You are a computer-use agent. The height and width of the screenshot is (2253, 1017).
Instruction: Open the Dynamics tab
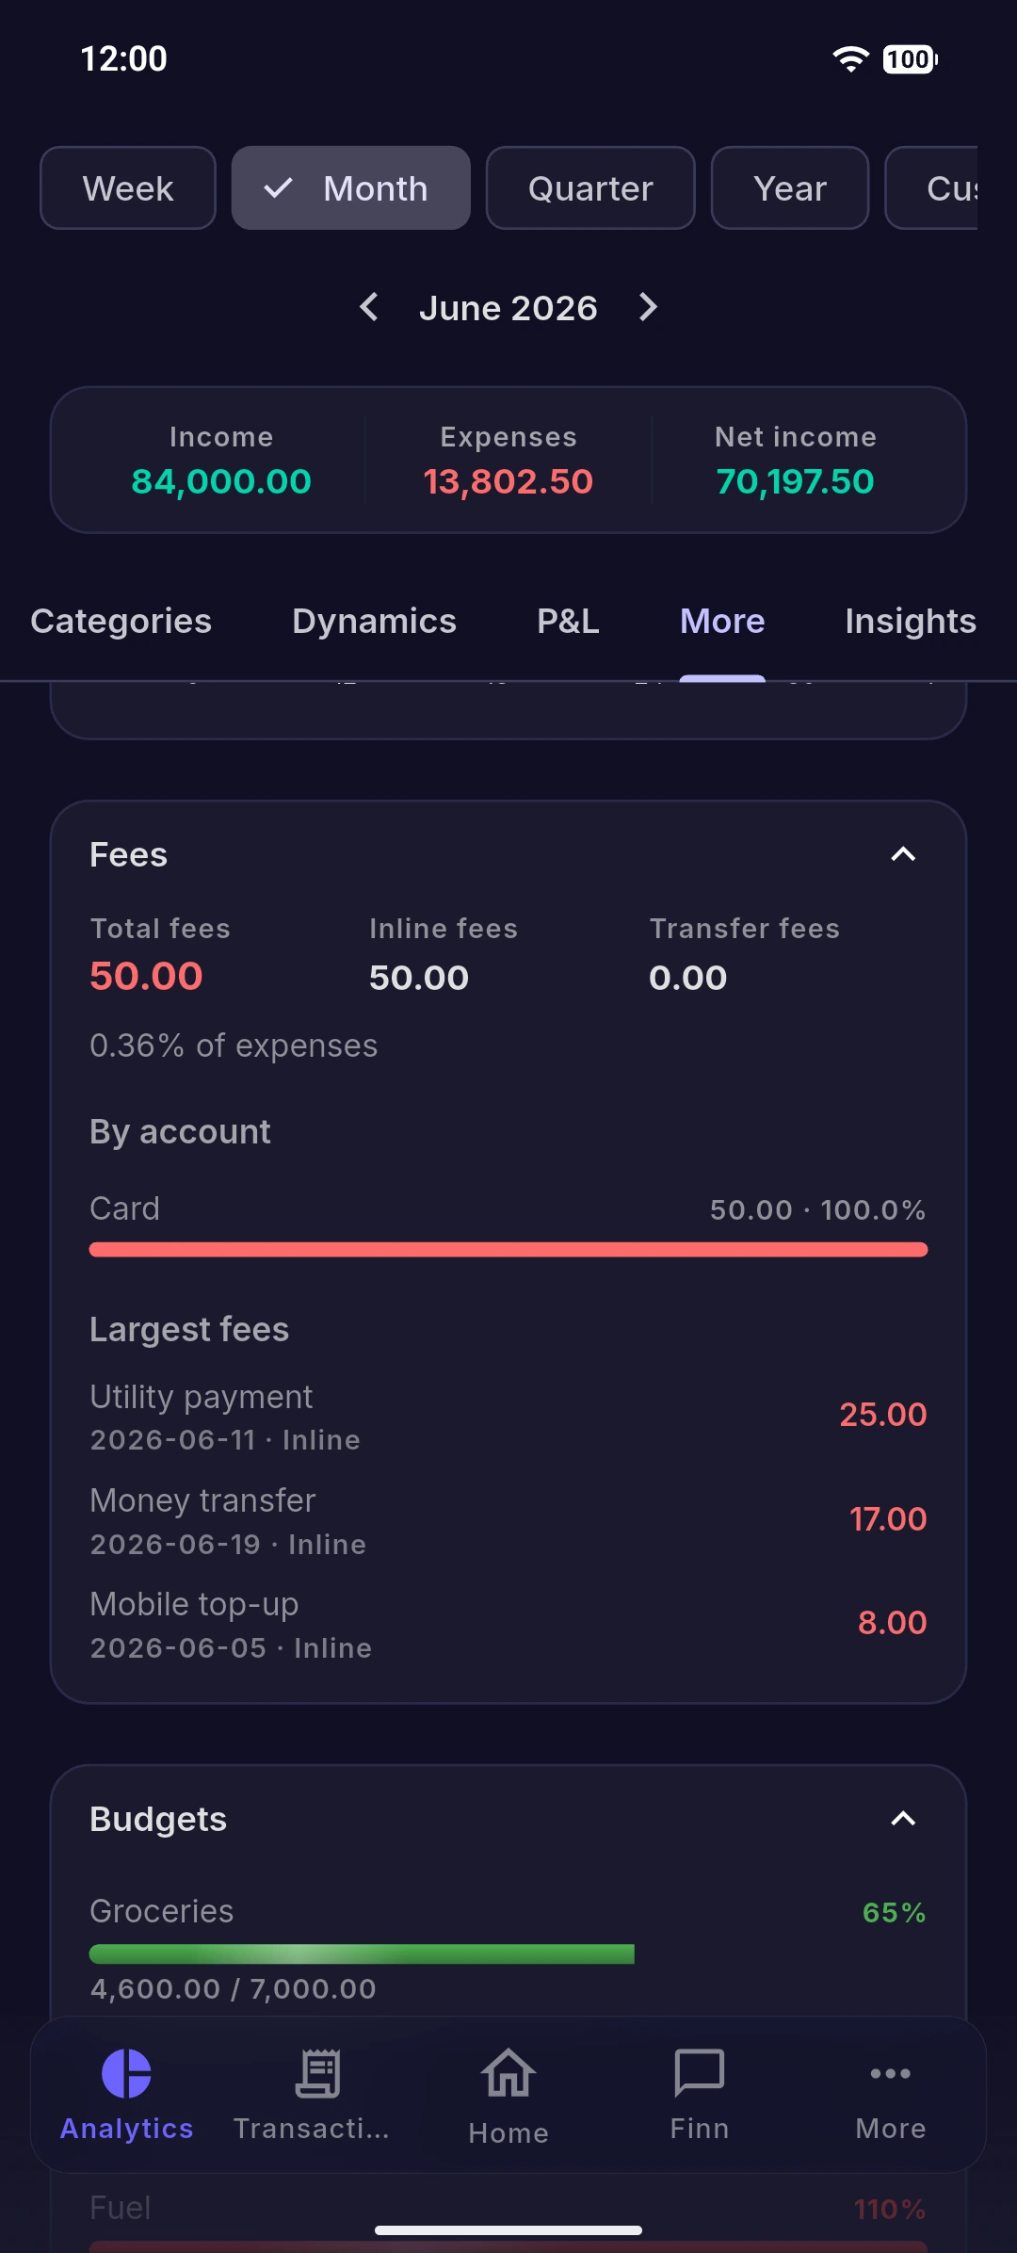375,622
